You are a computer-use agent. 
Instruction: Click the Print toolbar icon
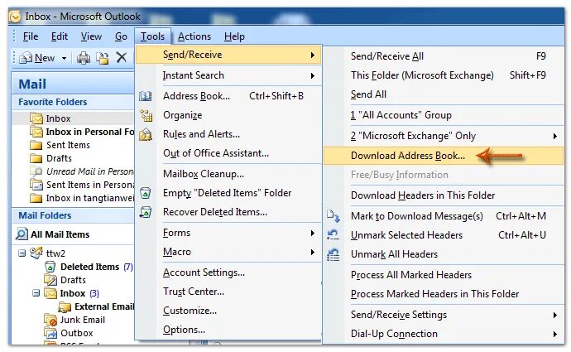84,58
